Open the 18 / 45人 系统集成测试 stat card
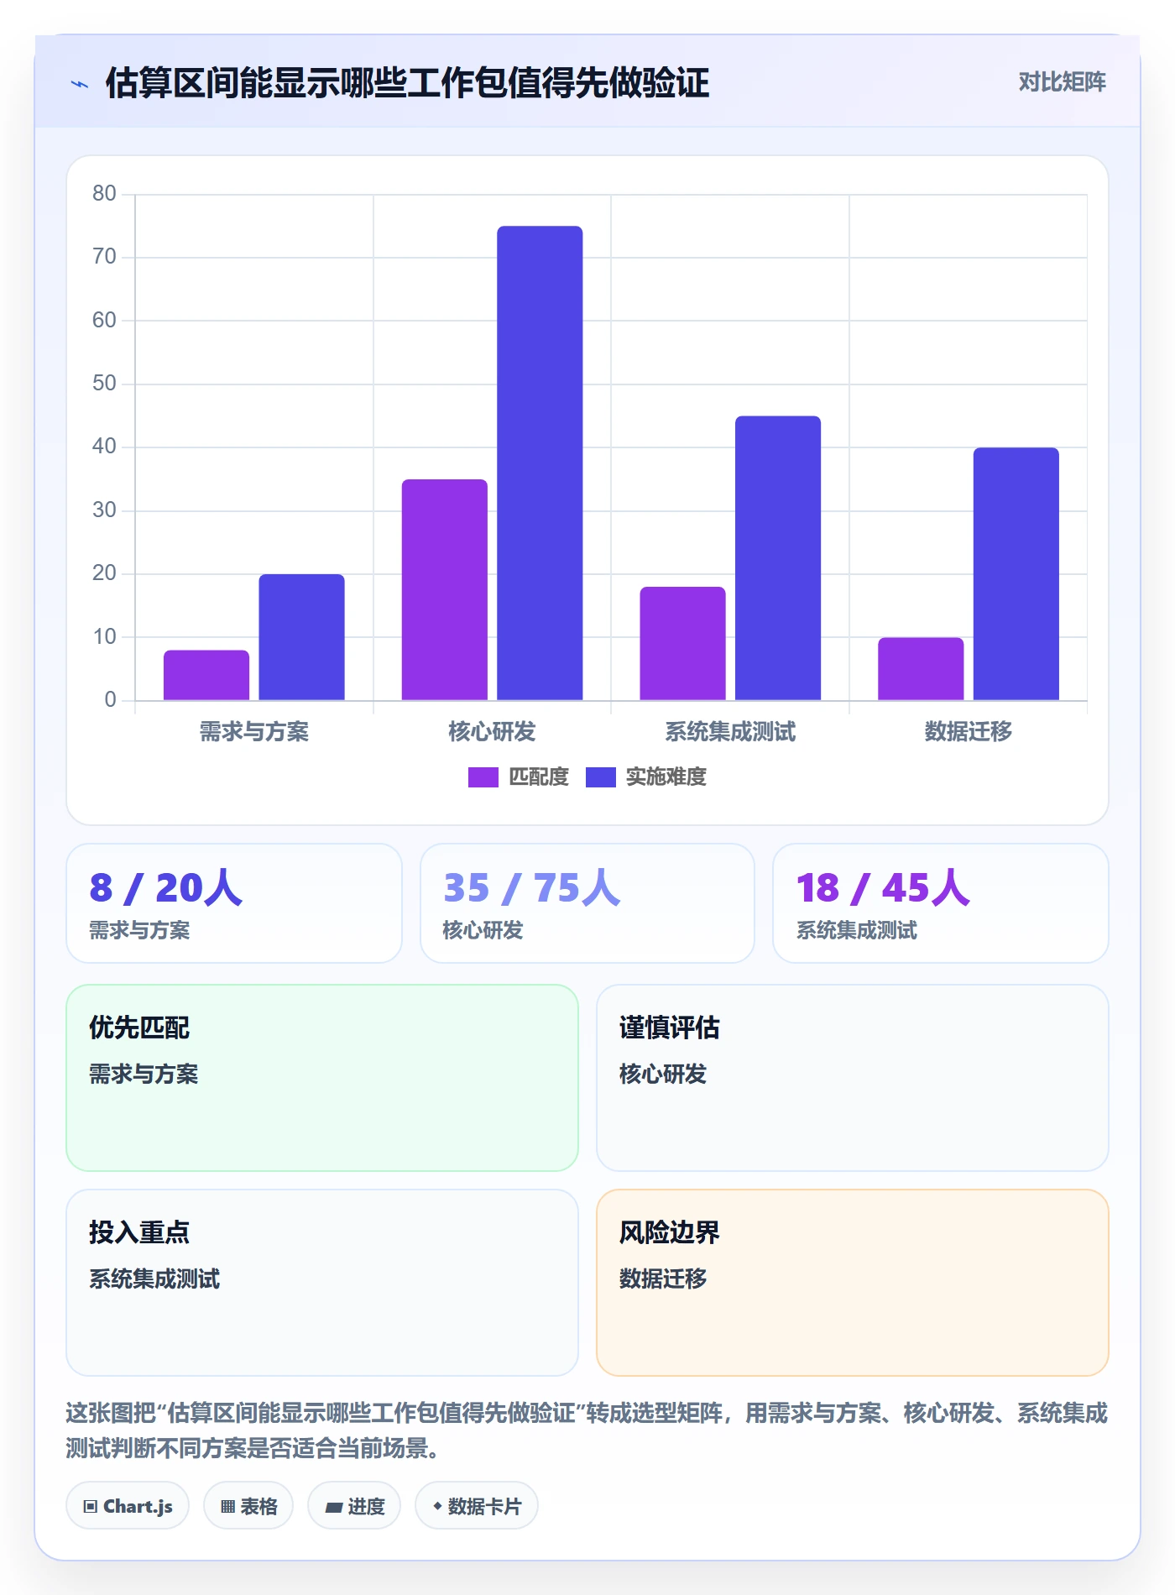The height and width of the screenshot is (1595, 1175). tap(941, 903)
